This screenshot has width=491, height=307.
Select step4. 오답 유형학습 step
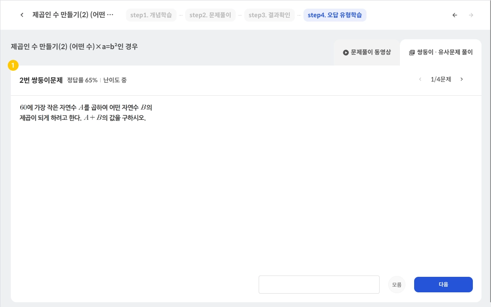click(335, 15)
